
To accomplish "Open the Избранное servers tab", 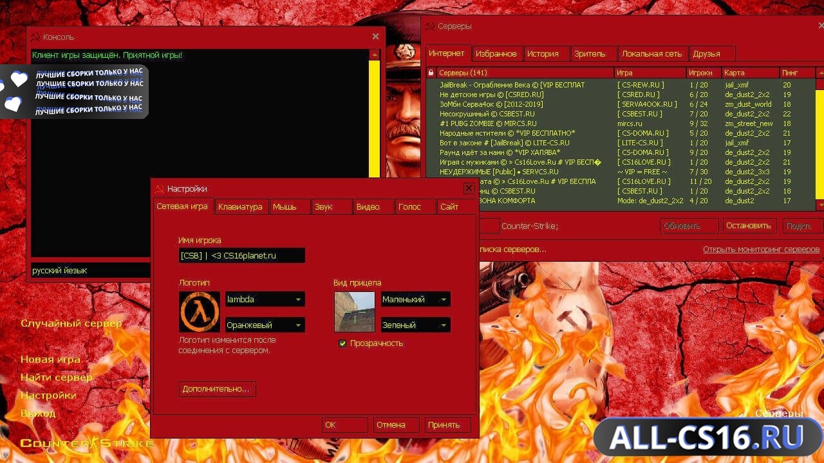I will point(496,53).
